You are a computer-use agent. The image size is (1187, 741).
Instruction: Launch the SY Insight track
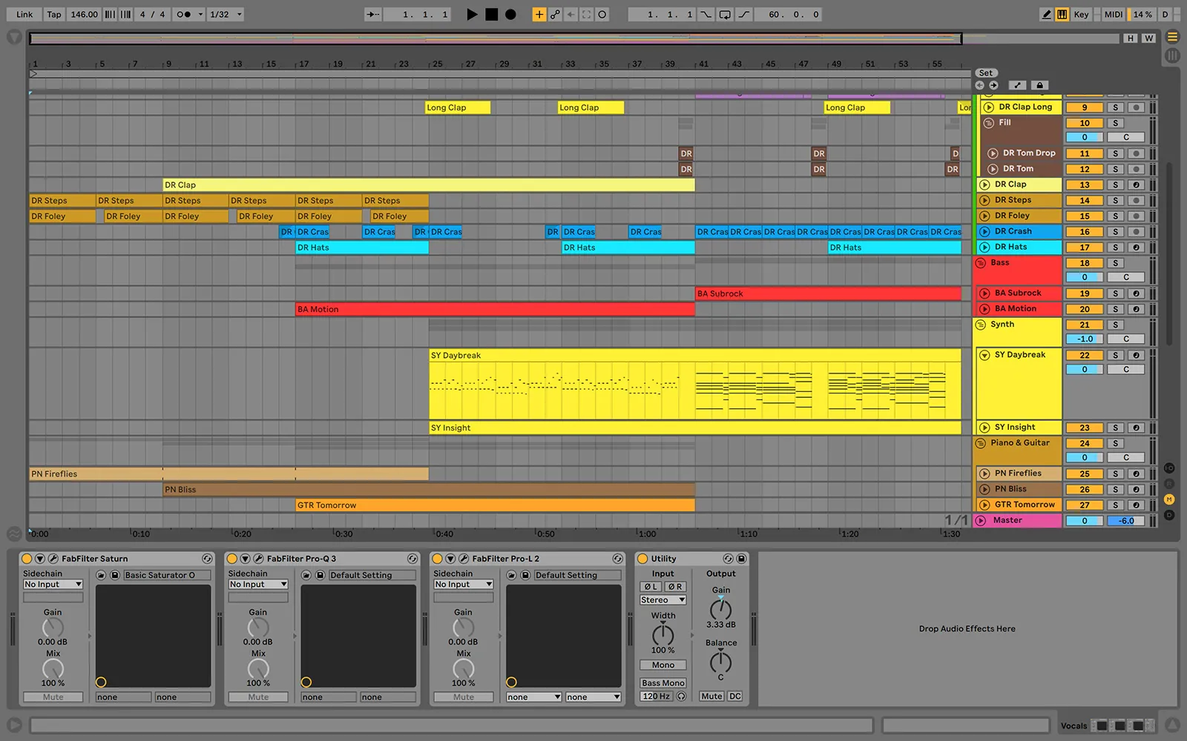pos(984,428)
